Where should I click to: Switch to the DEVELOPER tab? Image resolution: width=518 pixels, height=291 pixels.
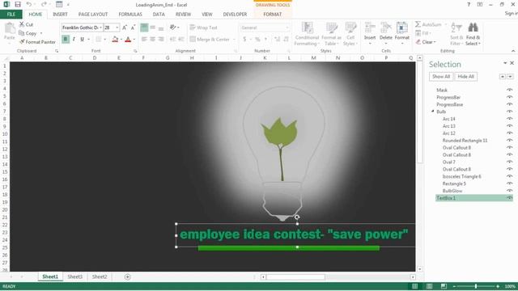pyautogui.click(x=235, y=15)
